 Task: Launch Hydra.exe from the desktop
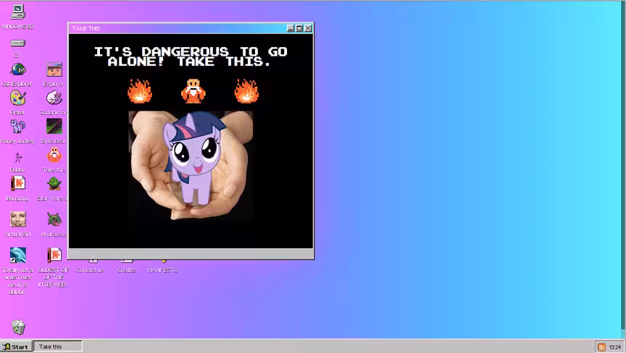click(54, 219)
